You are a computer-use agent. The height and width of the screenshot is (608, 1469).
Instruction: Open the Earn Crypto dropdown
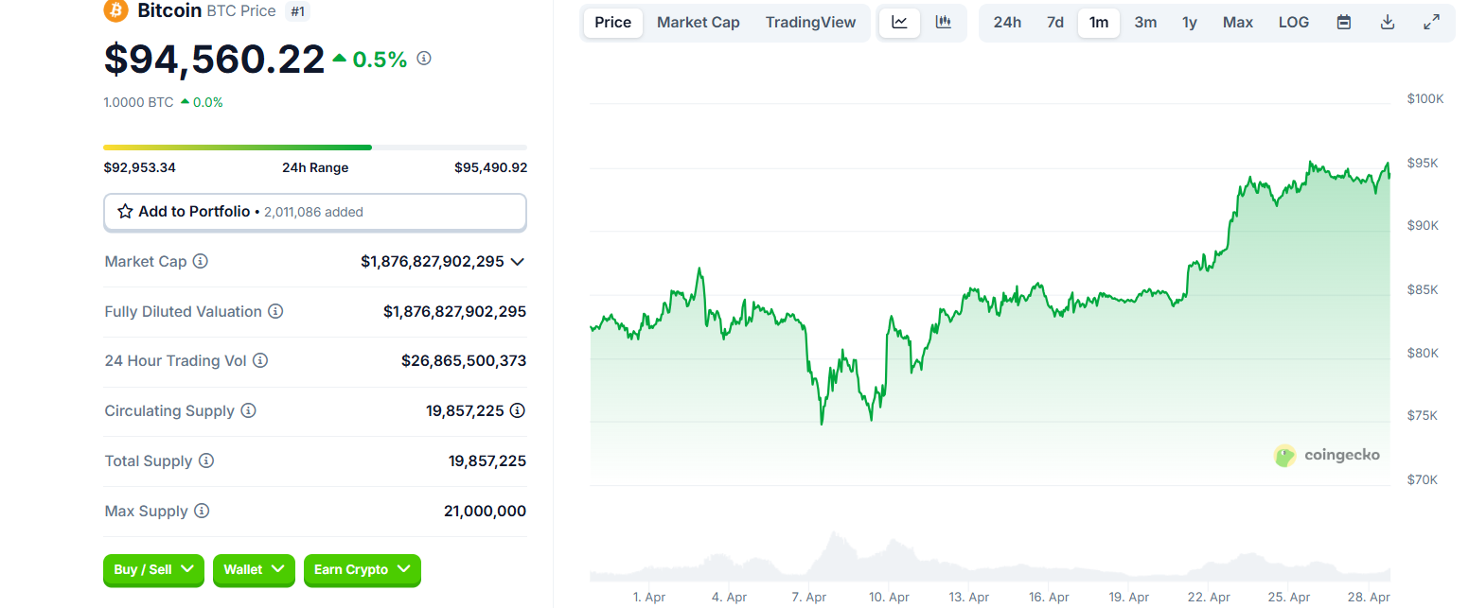click(x=362, y=569)
